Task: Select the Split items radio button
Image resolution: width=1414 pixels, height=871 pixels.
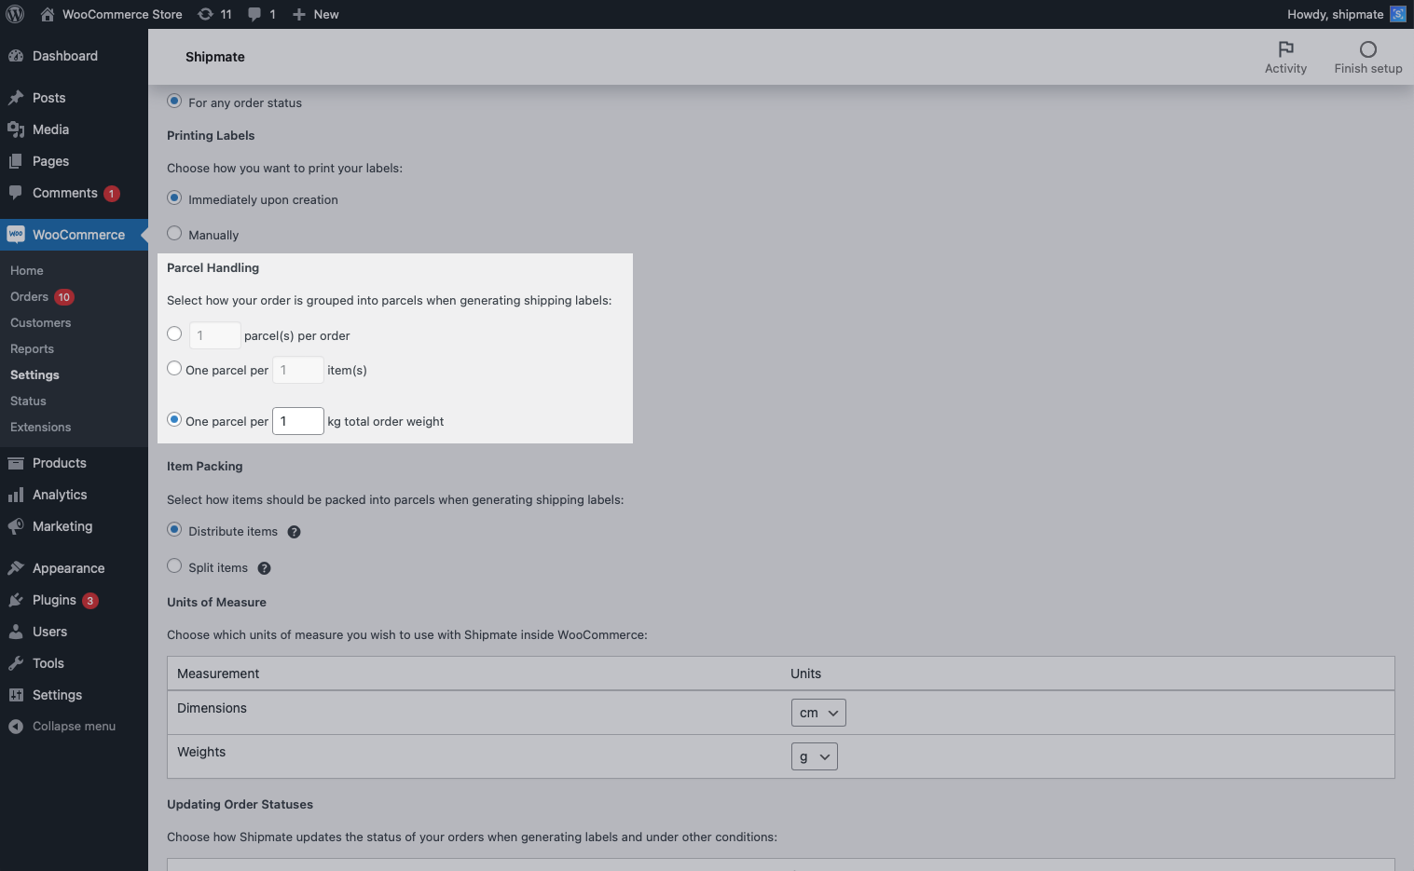Action: point(174,565)
